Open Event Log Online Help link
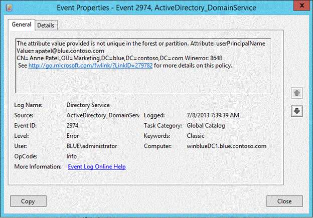The height and width of the screenshot is (218, 313). pos(97,166)
